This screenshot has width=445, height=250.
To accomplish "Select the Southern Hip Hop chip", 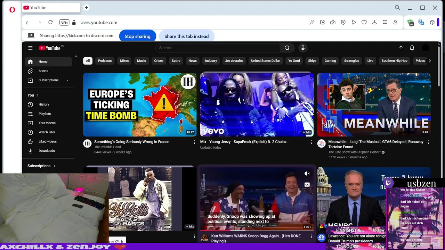I will (394, 61).
